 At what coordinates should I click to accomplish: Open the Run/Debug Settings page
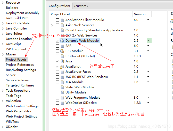(21, 70)
